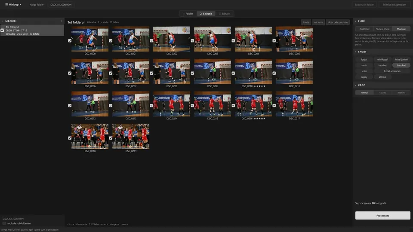Select volei sport option
The image size is (413, 232).
pos(364,71)
